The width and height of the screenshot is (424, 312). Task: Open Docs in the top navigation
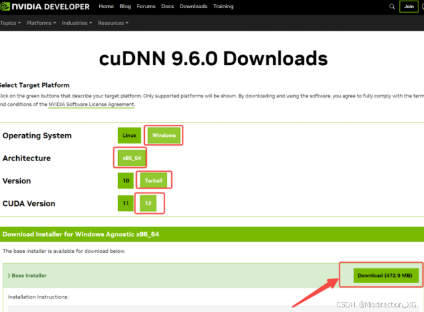[x=167, y=6]
